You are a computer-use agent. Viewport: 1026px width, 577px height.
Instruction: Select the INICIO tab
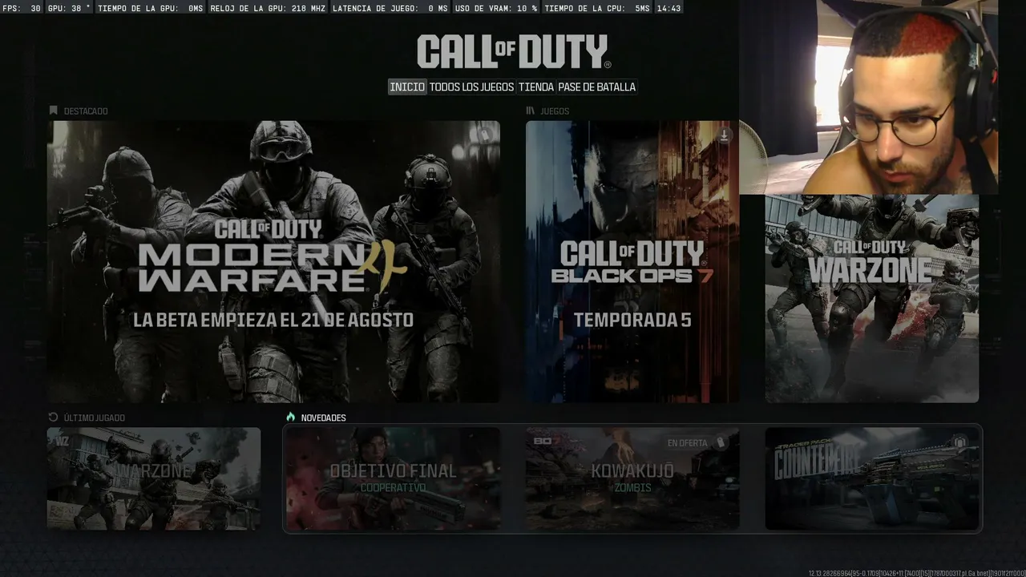407,87
